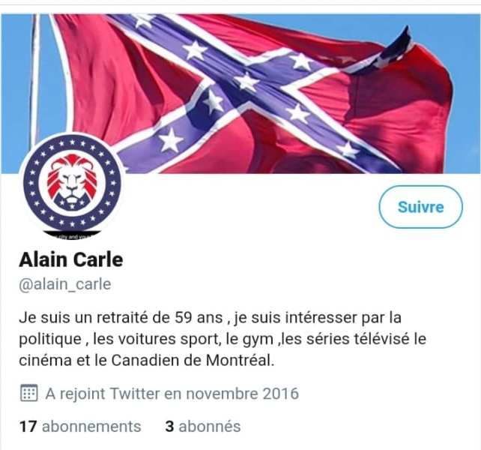This screenshot has width=481, height=450.
Task: Select the words "Canadien de Montréal" in bio
Action: (192, 360)
